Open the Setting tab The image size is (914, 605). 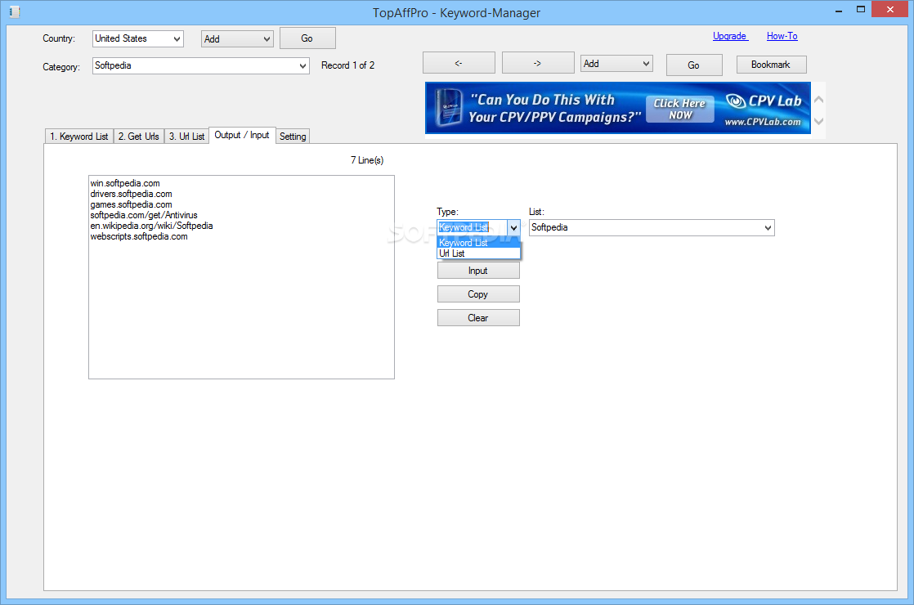293,137
